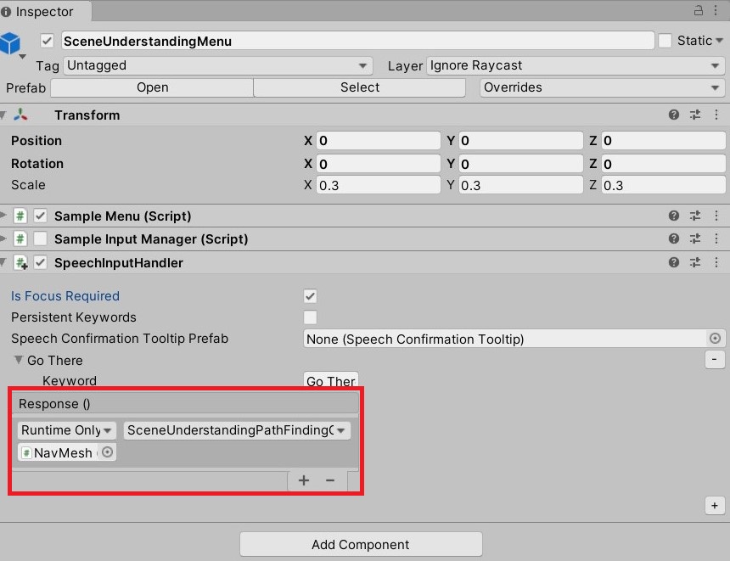The image size is (730, 561).
Task: Collapse the Go There keyword foldout
Action: [19, 360]
